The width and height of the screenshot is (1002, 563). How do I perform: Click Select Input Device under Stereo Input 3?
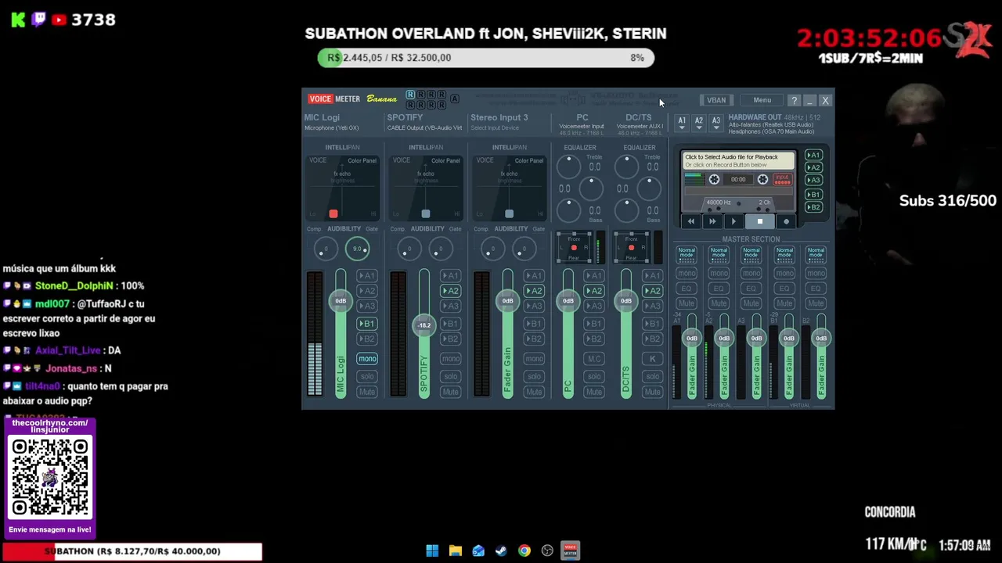495,128
